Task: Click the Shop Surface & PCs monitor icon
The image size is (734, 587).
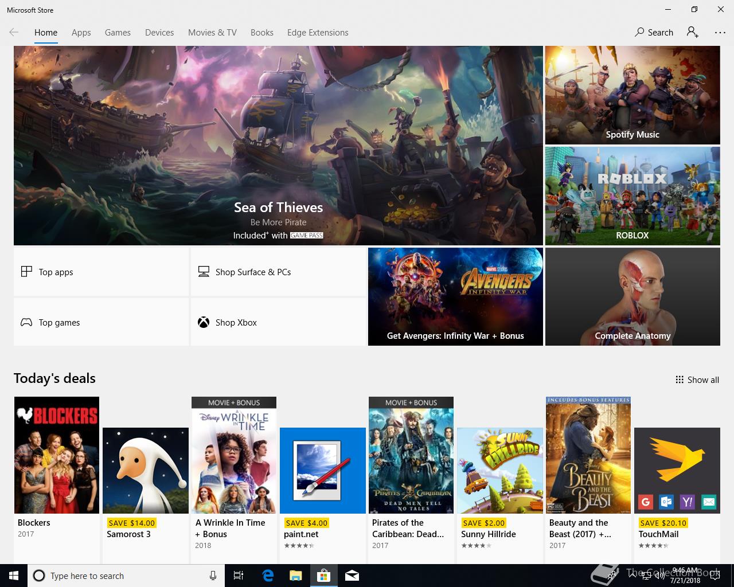Action: [204, 272]
